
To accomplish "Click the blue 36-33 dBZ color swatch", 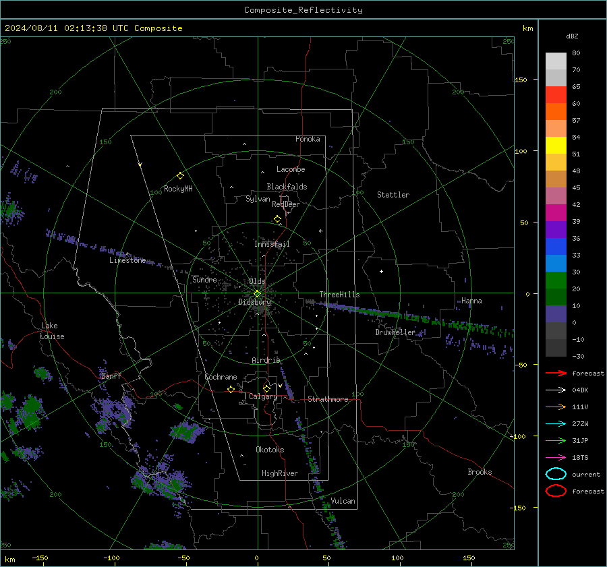I will [556, 247].
